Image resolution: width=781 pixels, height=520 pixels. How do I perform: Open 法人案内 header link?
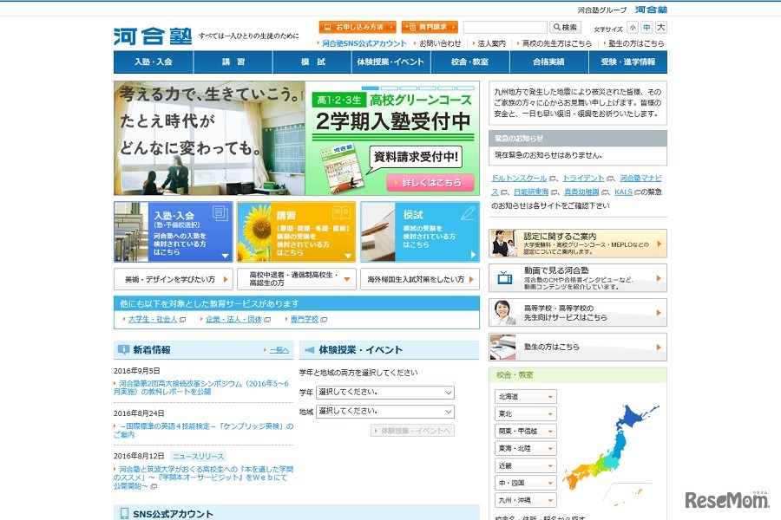pos(492,43)
